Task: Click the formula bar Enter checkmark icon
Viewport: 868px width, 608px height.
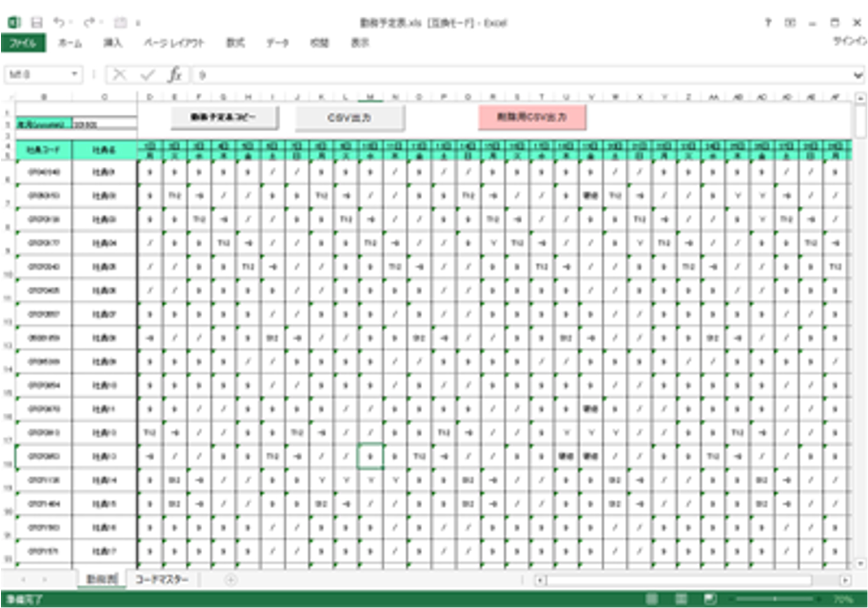Action: pyautogui.click(x=147, y=75)
